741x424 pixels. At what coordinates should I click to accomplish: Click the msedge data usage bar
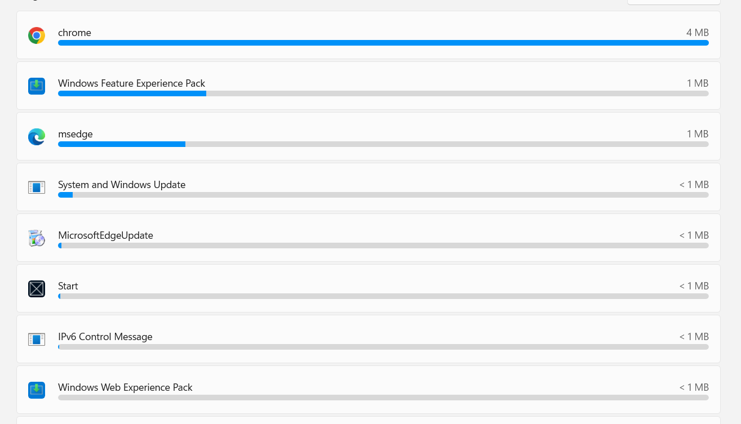(383, 144)
